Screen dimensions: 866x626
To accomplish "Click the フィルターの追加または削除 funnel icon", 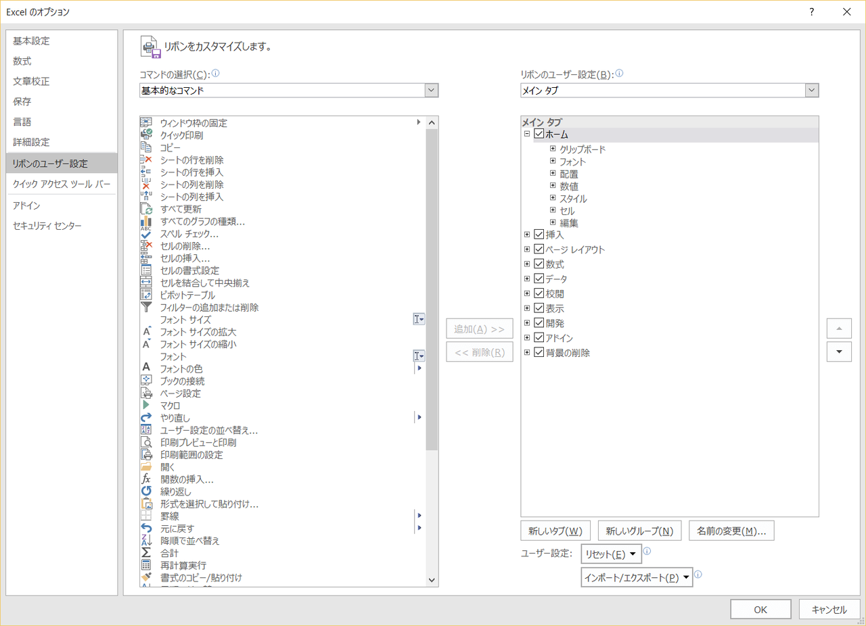I will [x=146, y=307].
